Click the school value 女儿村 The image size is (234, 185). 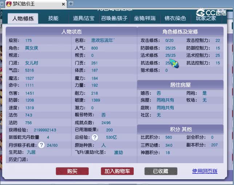[32, 63]
